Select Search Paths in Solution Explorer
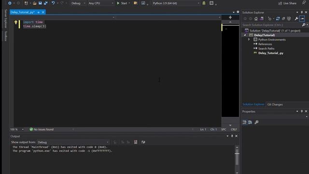Screen dimensions: 309x174 (266, 48)
